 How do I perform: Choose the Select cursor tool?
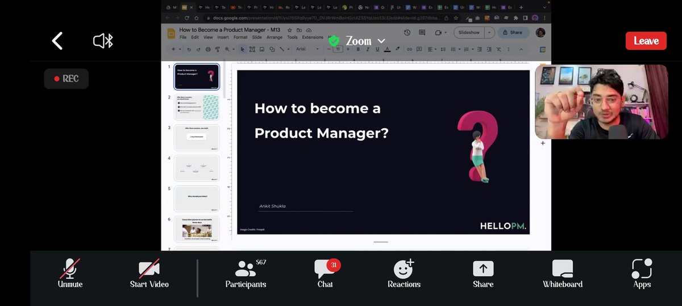coord(243,49)
